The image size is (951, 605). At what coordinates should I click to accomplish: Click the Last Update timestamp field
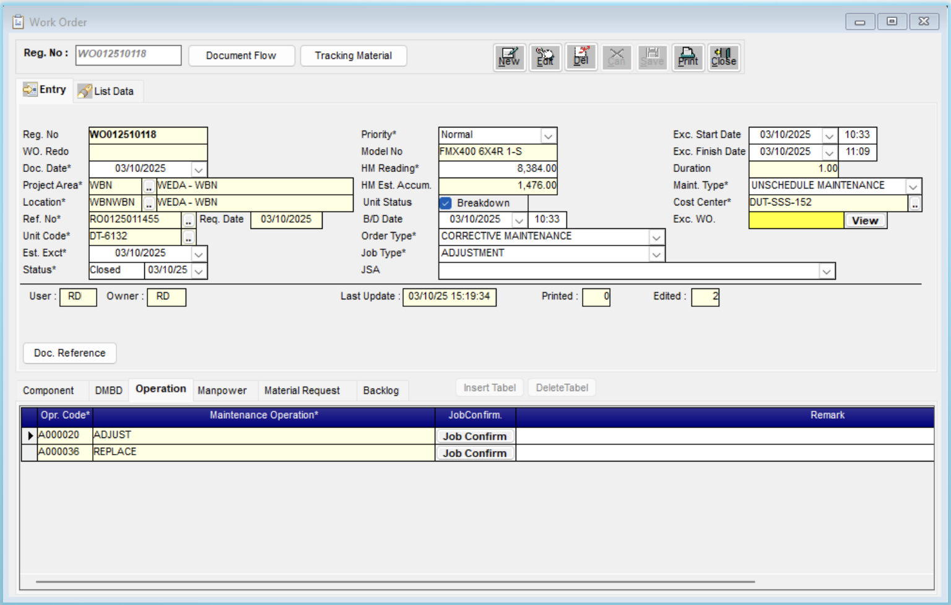tap(449, 297)
